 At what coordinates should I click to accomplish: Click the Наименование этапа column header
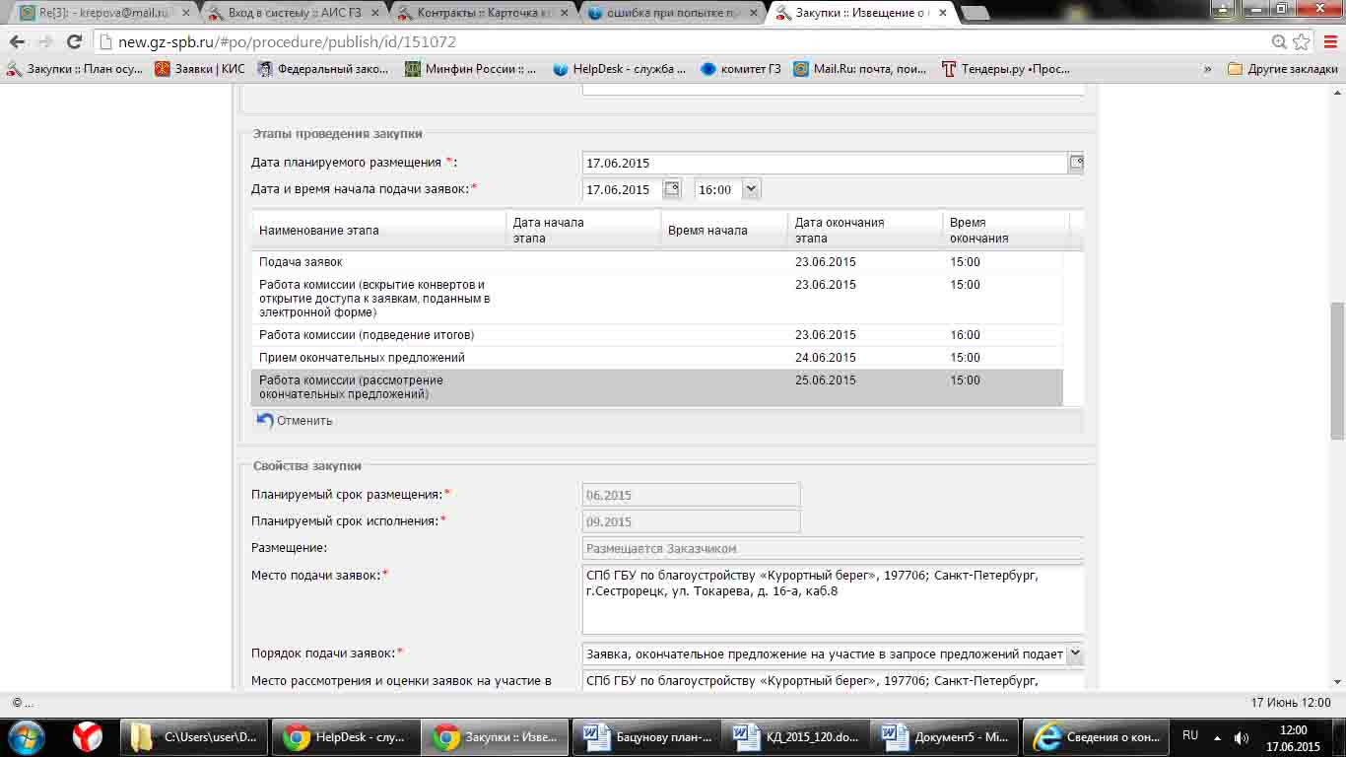[379, 230]
